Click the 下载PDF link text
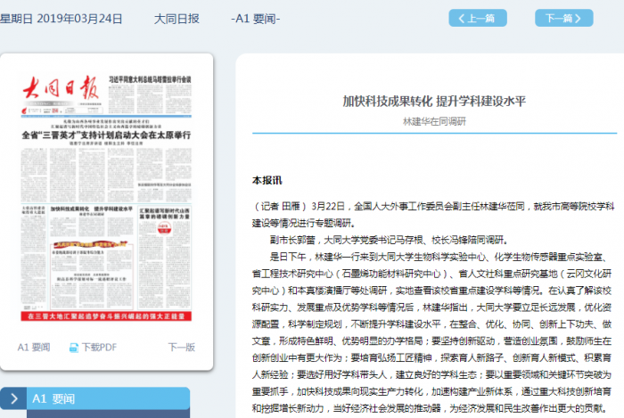This screenshot has height=418, width=624. [x=99, y=348]
